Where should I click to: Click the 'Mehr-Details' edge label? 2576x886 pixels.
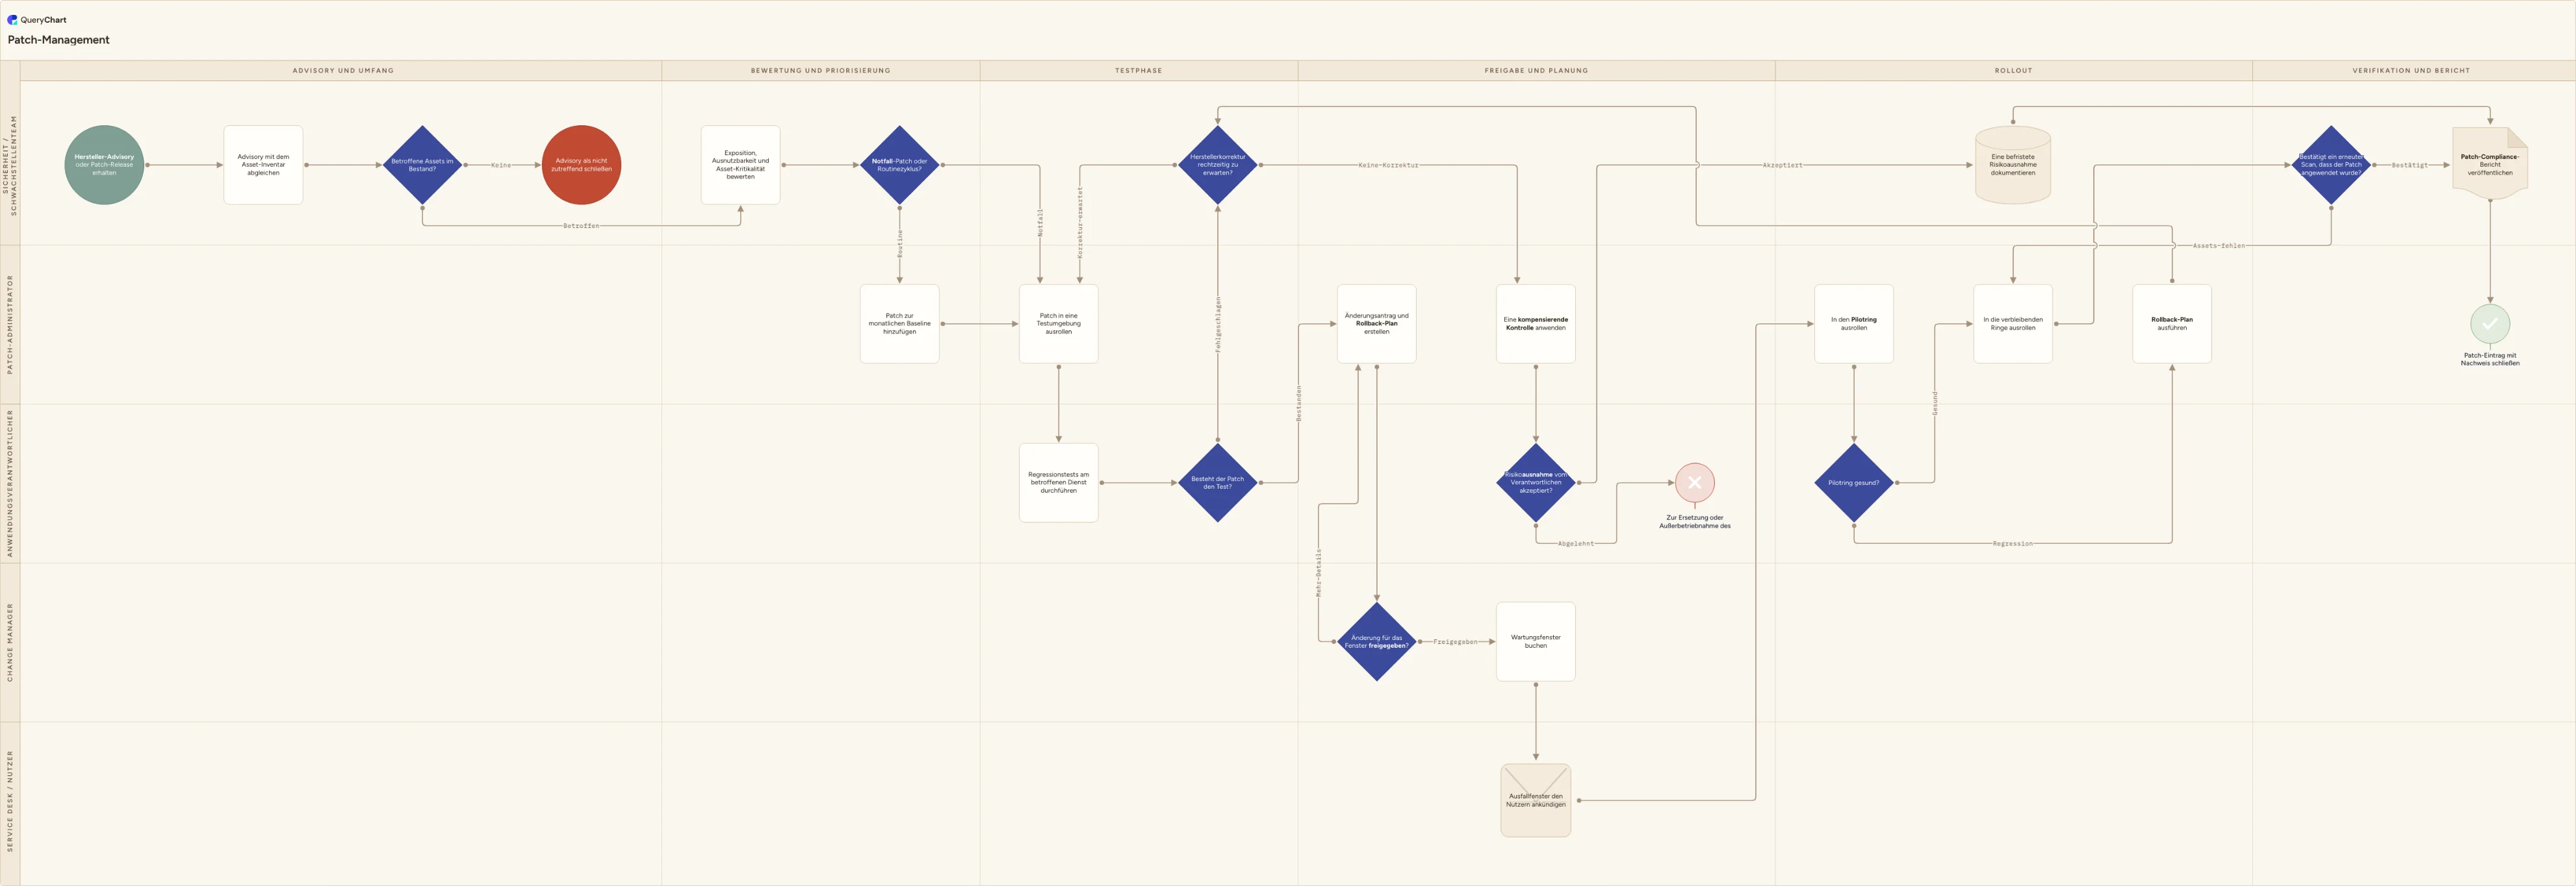[1318, 572]
